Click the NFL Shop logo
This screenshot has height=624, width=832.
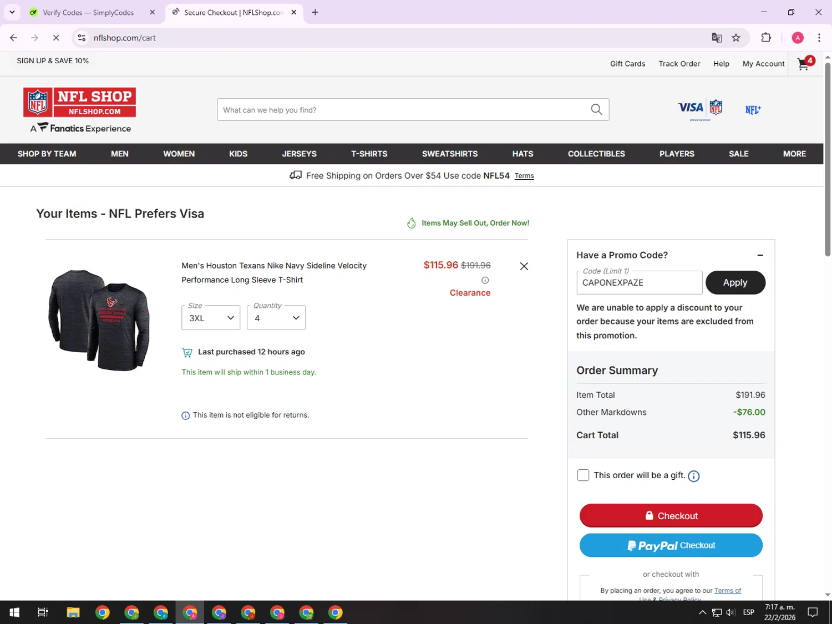[79, 102]
